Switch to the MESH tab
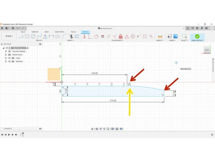Image resolution: width=215 pixels, height=161 pixels. click(46, 32)
